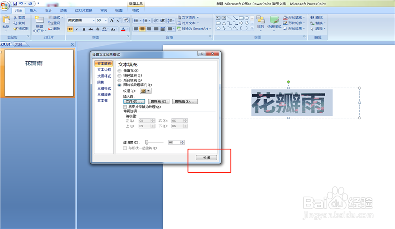Align text to the right
The width and height of the screenshot is (395, 229).
[x=149, y=29]
